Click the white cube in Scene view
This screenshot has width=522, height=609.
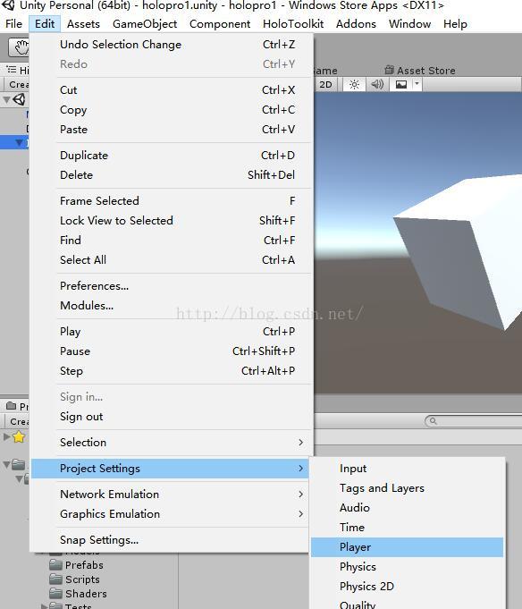tap(466, 249)
